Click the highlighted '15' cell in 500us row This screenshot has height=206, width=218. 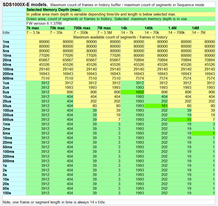(x=180, y=120)
